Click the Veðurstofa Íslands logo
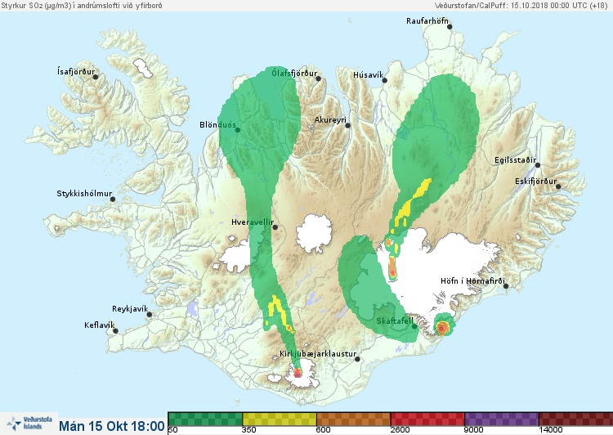Viewport: 613px width, 435px height. pos(29,424)
